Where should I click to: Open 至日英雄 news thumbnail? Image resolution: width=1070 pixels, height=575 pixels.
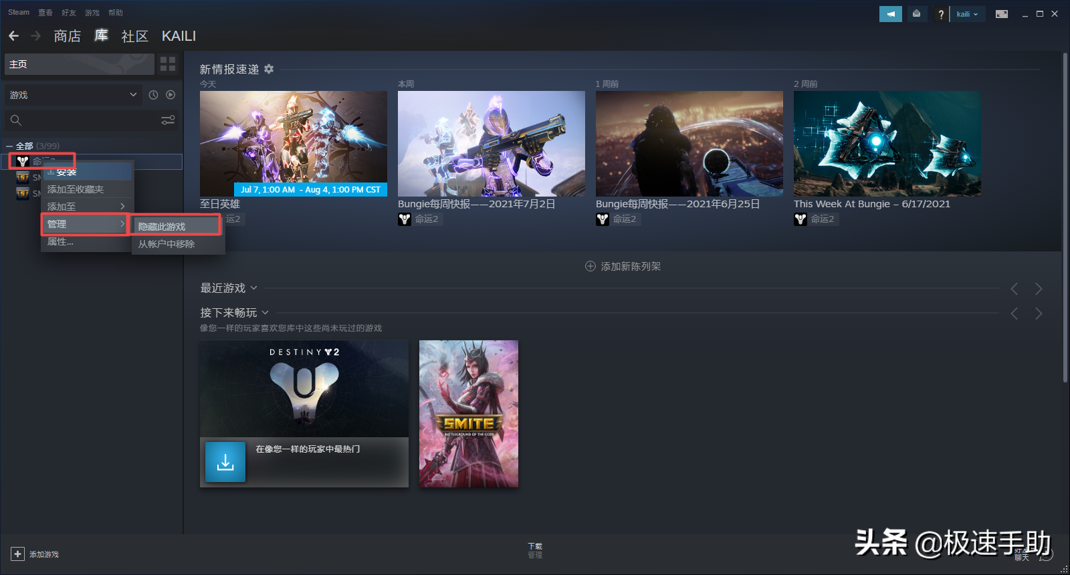coord(294,144)
